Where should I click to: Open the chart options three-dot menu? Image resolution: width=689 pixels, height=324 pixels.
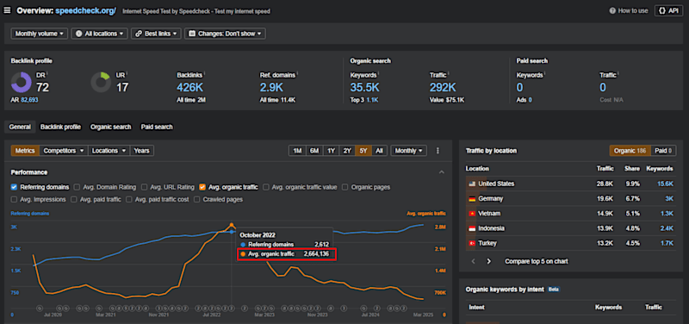pyautogui.click(x=438, y=150)
